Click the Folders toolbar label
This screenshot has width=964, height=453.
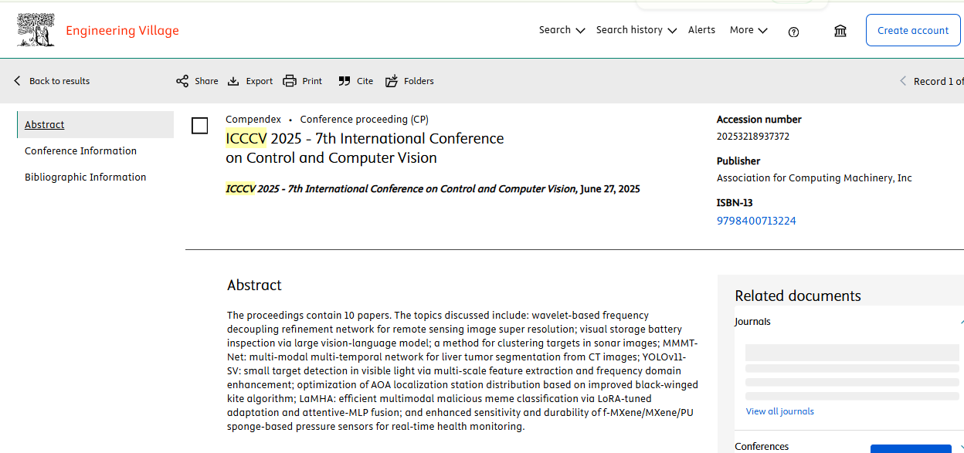point(419,81)
